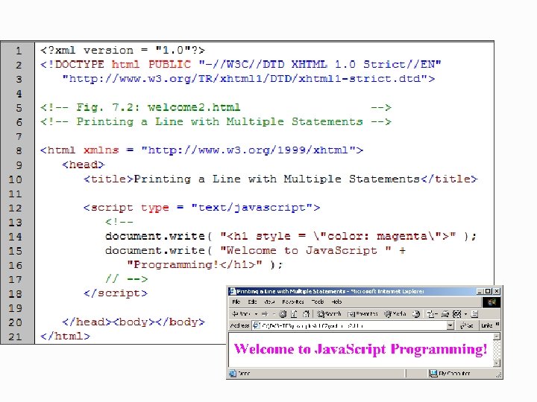Screen dimensions: 537x402
Task: Click the '<title>' code on line 10
Action: click(x=280, y=179)
